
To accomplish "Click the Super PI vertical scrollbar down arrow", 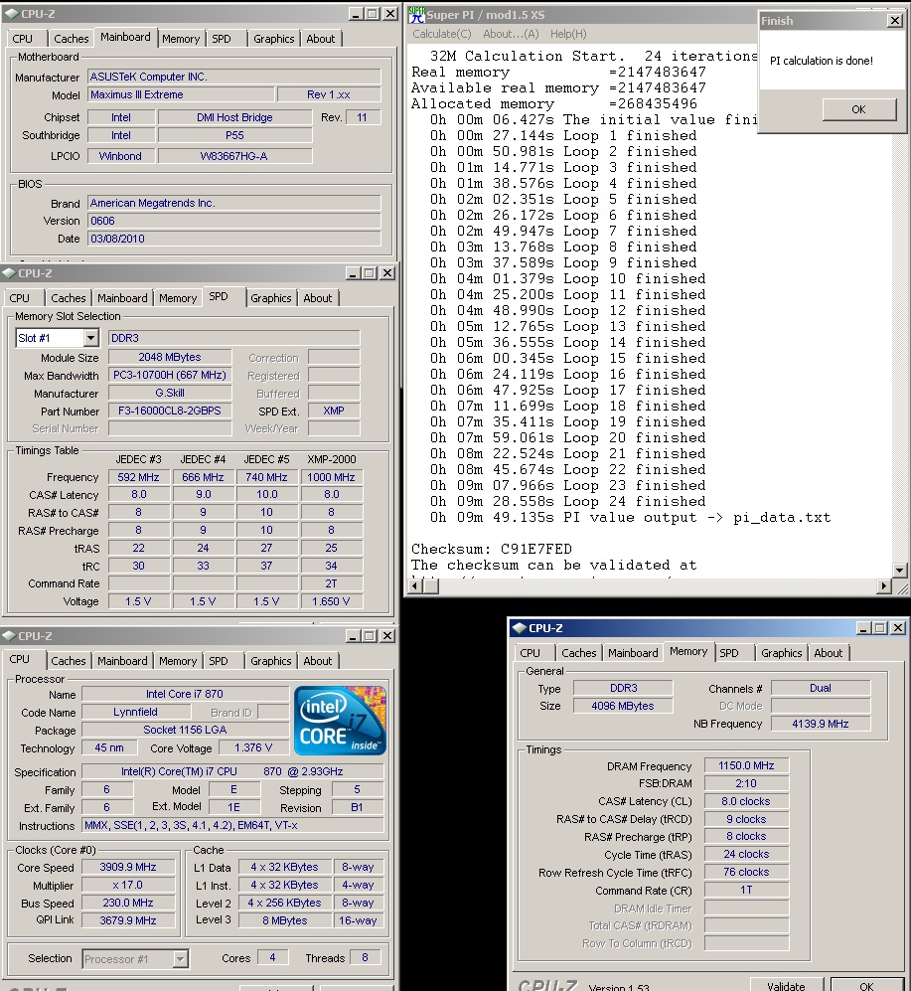I will (900, 571).
